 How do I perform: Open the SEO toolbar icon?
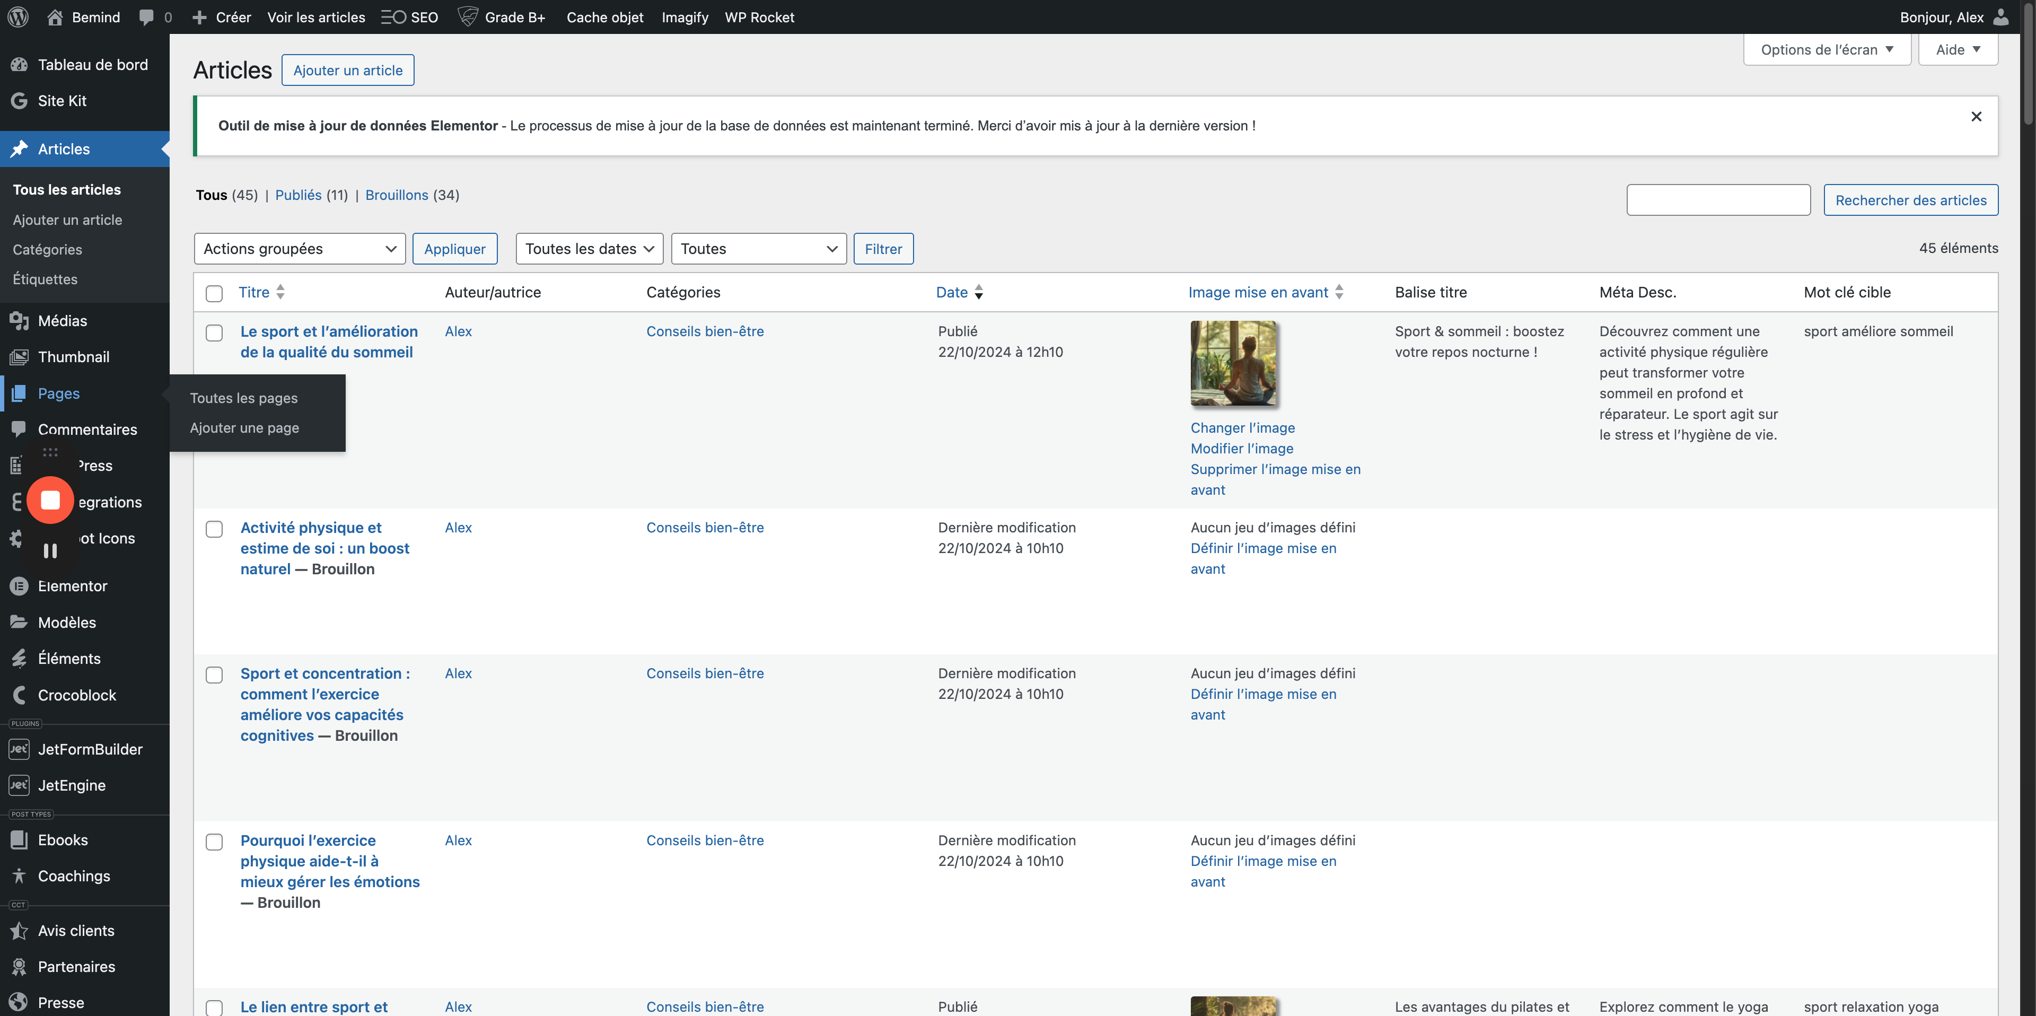(x=393, y=16)
